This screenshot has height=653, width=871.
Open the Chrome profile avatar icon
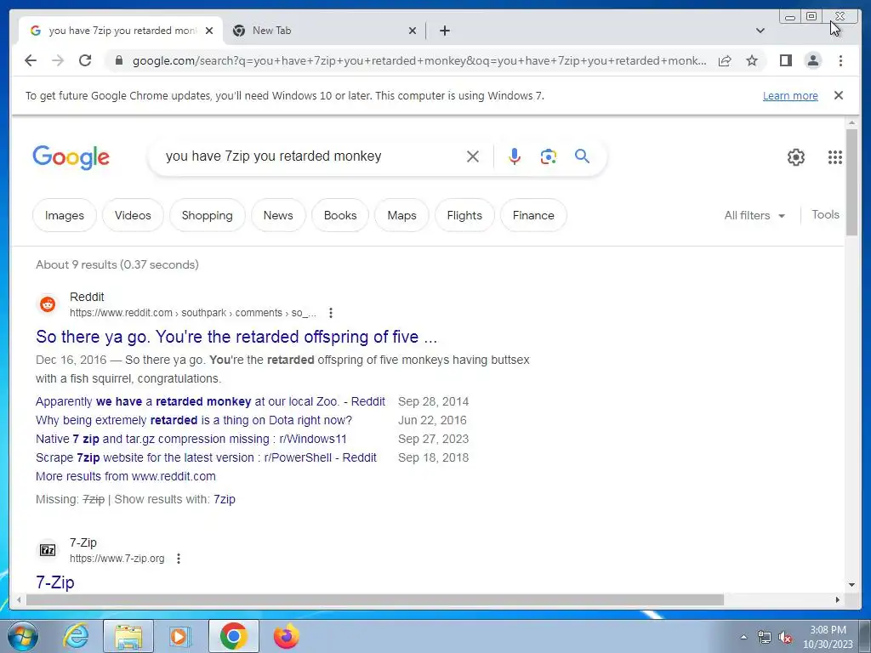pyautogui.click(x=812, y=60)
